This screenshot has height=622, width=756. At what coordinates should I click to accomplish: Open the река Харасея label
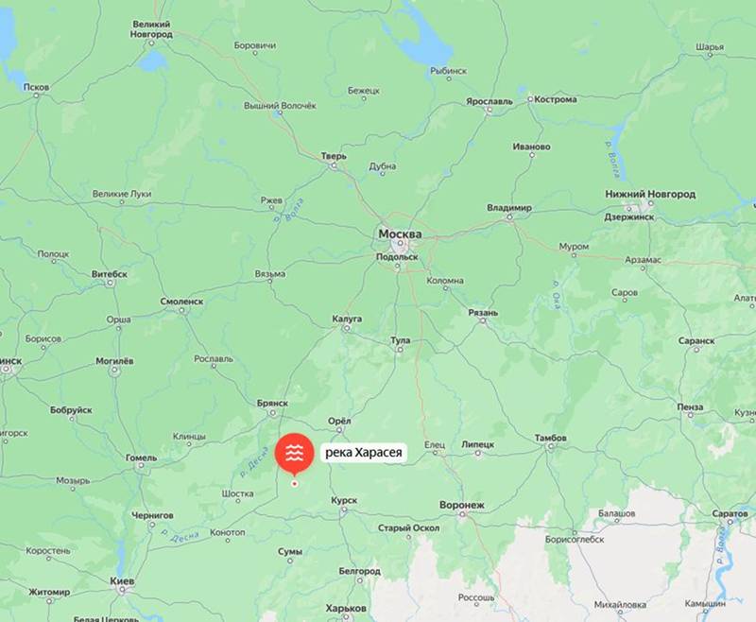click(364, 453)
